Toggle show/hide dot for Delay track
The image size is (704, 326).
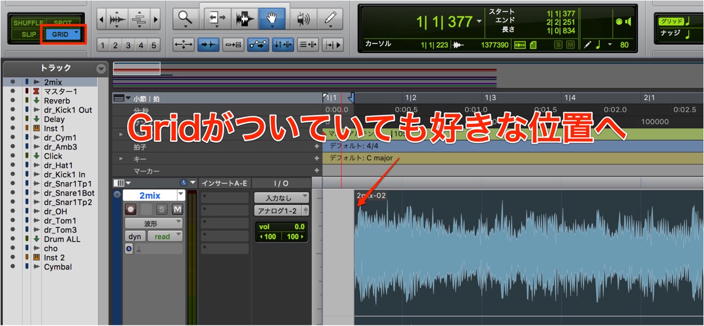point(12,119)
